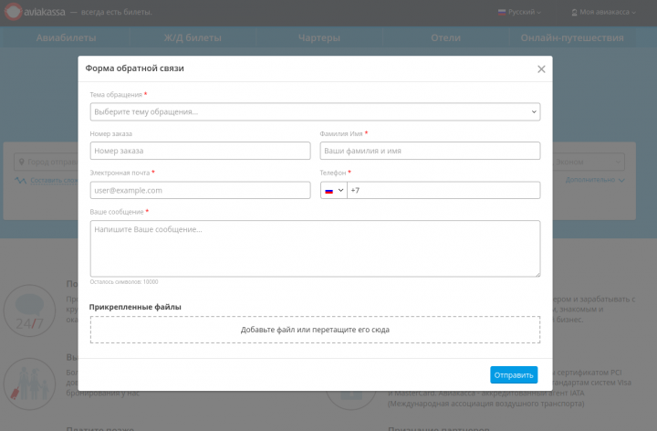The width and height of the screenshot is (657, 431).
Task: Open the 'Тема обращения' topic dropdown
Action: 315,111
